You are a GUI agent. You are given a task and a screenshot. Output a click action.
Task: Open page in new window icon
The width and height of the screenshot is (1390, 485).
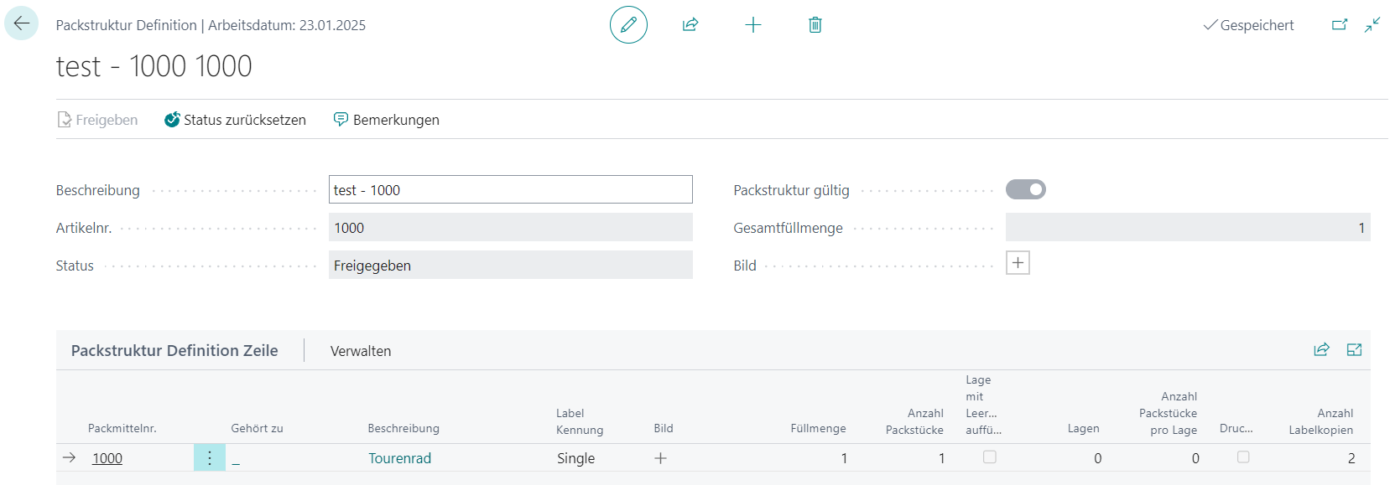[1340, 25]
